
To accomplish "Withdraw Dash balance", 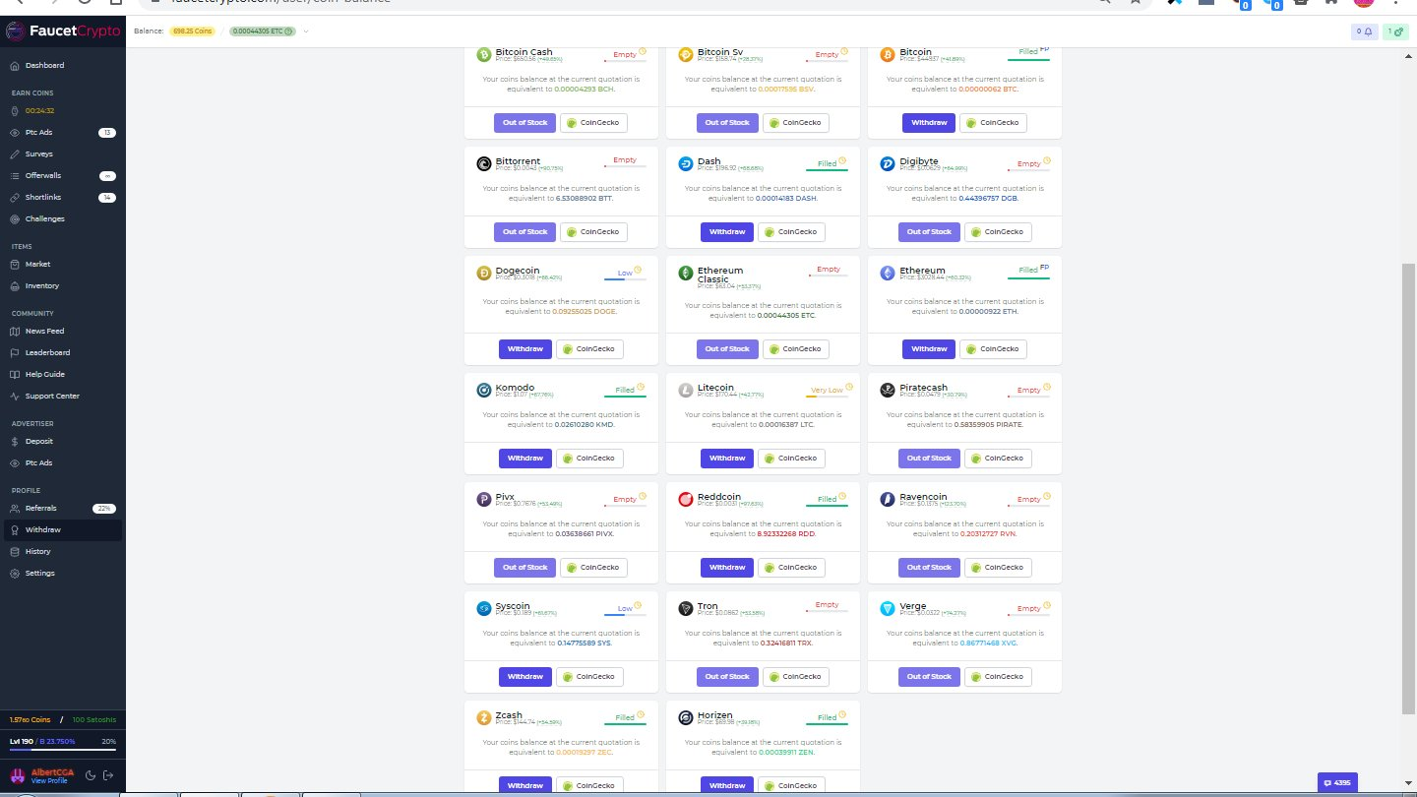I will [726, 232].
